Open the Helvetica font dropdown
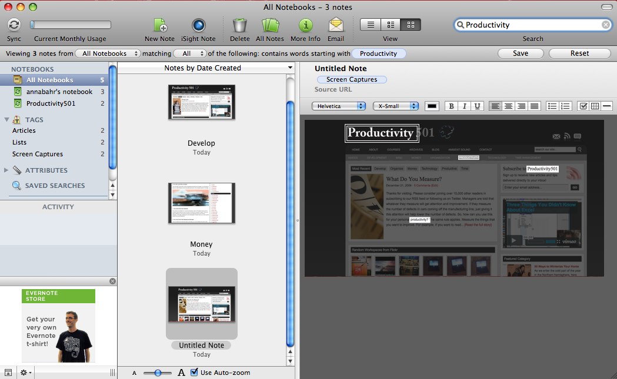Screen dimensions: 617x379 [x=339, y=106]
